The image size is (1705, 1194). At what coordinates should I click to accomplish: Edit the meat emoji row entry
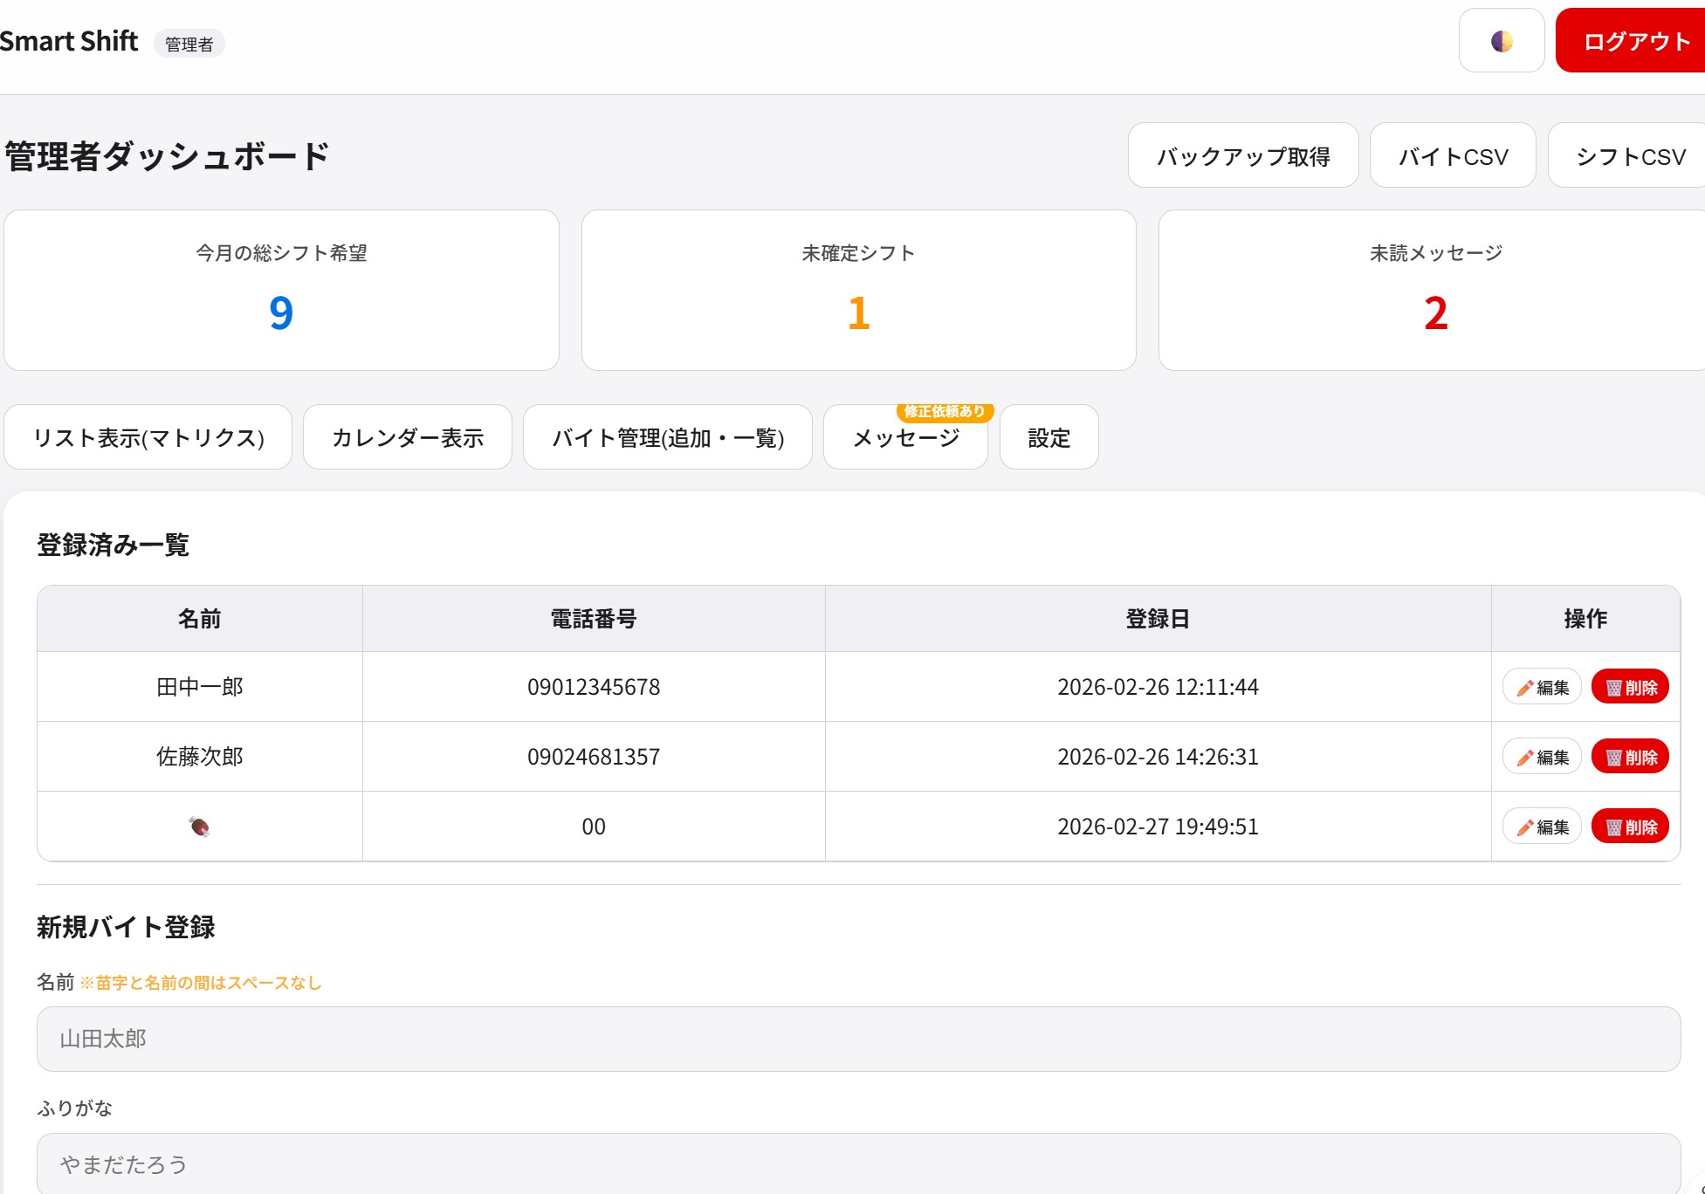click(x=1542, y=827)
